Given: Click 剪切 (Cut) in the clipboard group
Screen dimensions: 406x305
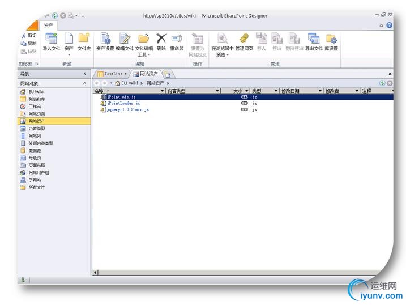Looking at the screenshot, I should click(29, 36).
